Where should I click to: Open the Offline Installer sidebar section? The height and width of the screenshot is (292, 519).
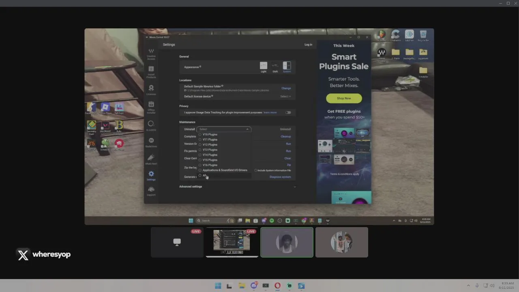[151, 107]
